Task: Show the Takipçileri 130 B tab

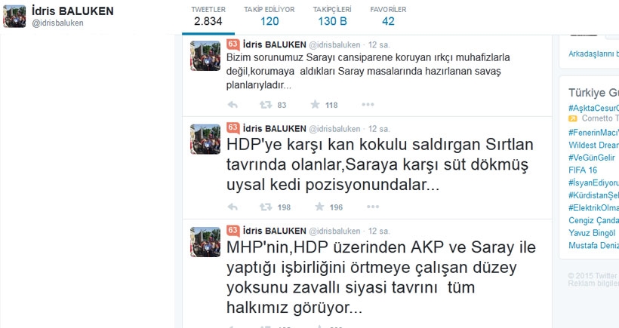Action: click(x=332, y=17)
